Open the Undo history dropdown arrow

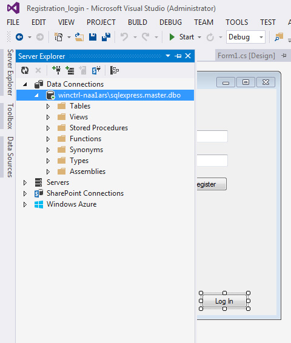pyautogui.click(x=135, y=37)
